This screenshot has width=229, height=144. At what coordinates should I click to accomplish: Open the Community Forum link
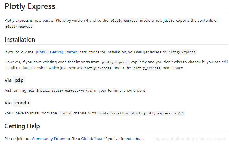click(49, 139)
